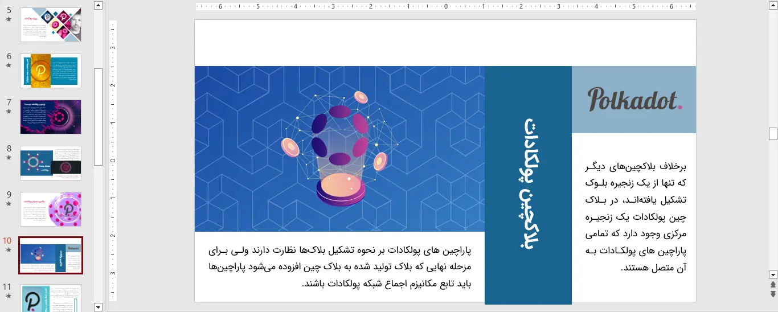Select the highlighted slide 10 thumbnail

tap(51, 255)
